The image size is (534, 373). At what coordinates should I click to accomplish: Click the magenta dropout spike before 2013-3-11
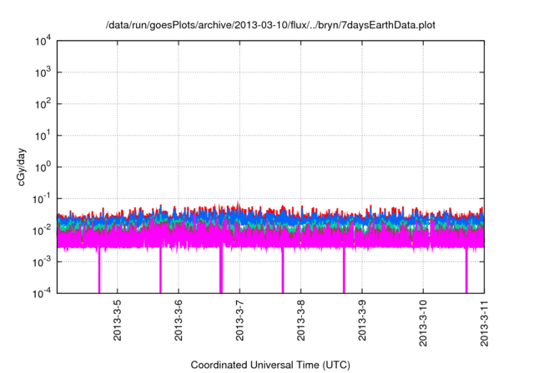pos(466,270)
